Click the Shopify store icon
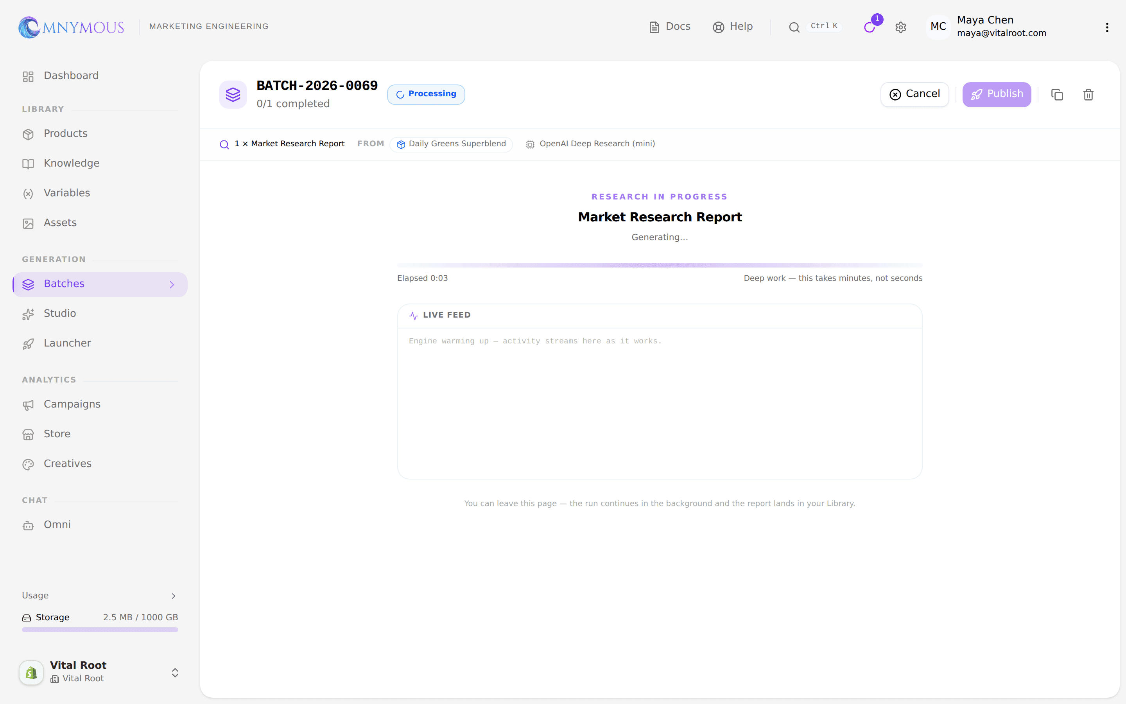Viewport: 1126px width, 704px height. click(x=31, y=672)
